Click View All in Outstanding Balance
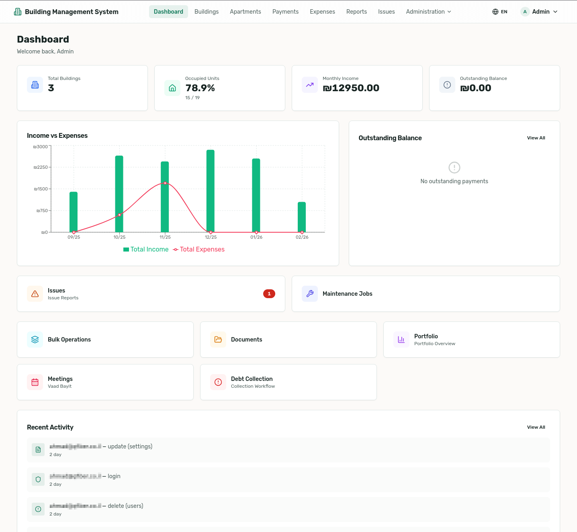The height and width of the screenshot is (532, 577). coord(536,138)
